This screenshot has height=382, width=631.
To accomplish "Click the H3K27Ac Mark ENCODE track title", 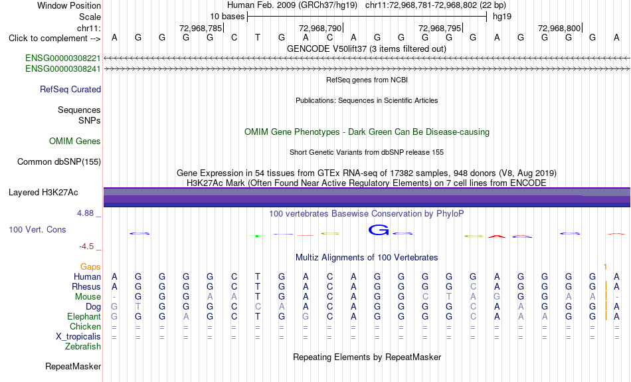I will [x=367, y=183].
